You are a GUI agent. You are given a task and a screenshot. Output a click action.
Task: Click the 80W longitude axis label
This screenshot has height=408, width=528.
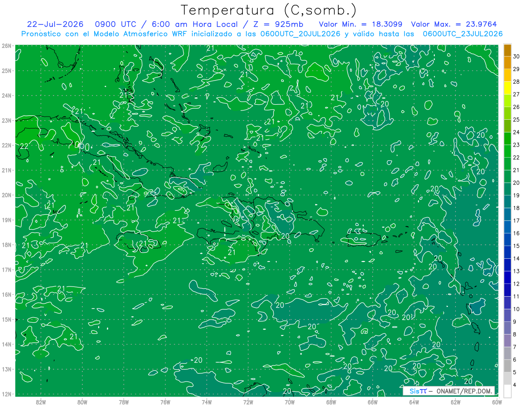pos(82,402)
